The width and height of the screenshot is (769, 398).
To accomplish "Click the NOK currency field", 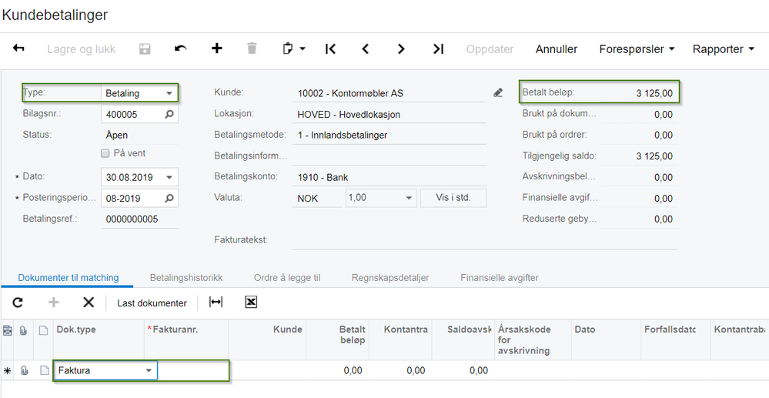I will [317, 199].
